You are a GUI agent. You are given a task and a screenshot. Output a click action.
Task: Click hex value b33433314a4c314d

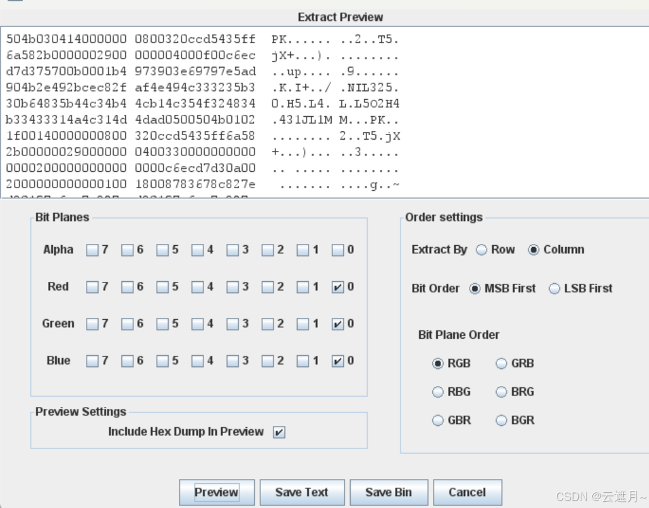coord(66,119)
